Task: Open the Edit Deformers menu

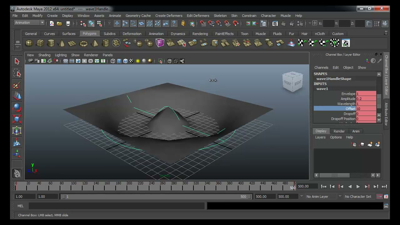Action: 198,16
